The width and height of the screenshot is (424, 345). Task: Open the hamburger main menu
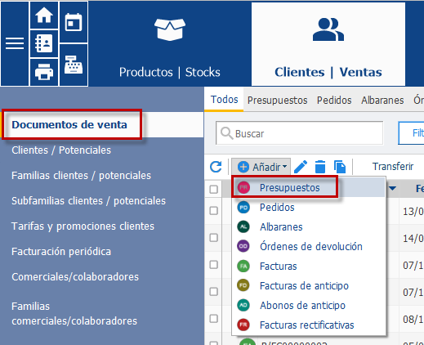click(15, 43)
